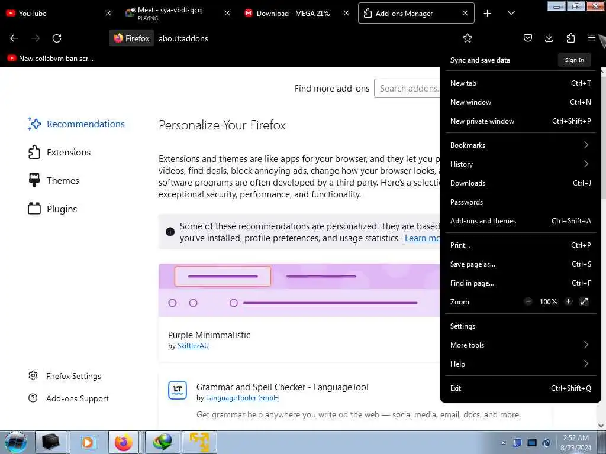Screen dimensions: 606x454
Task: Open the Downloads toolbar icon
Action: pos(549,38)
